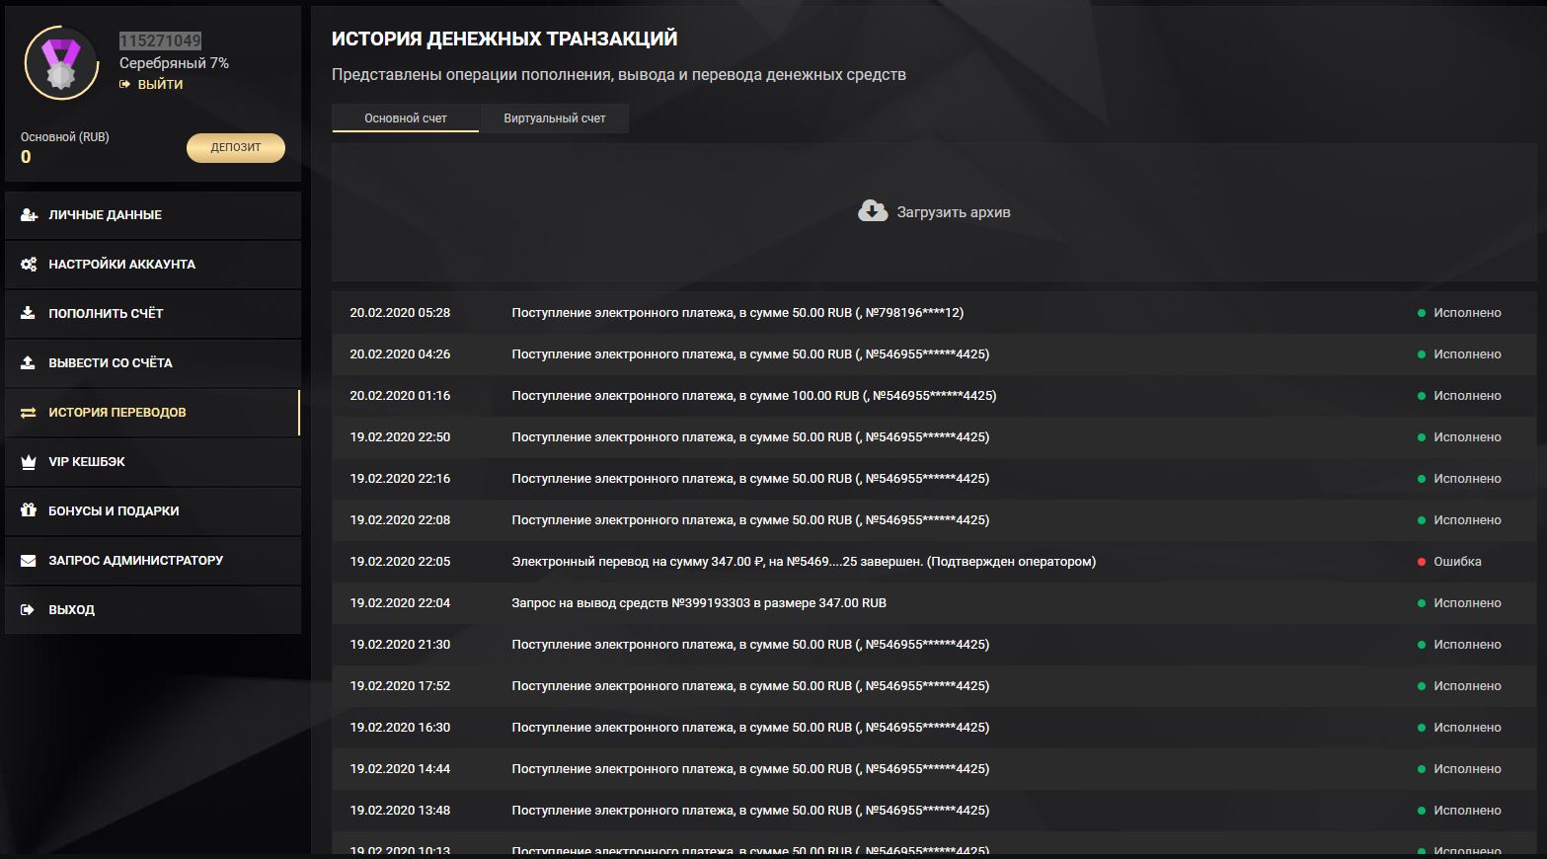
Task: Click the gears icon for НАСТРОЙКИ АККАУНТА
Action: tap(29, 264)
